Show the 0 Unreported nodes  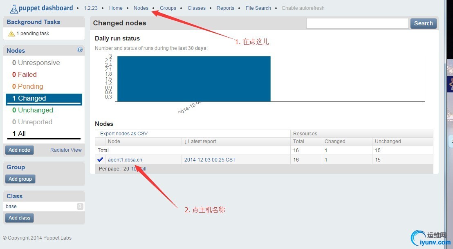pos(32,122)
